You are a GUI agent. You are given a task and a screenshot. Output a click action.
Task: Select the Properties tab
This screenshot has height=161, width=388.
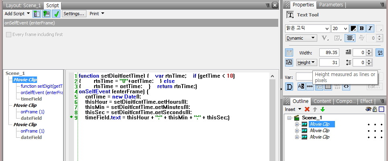pos(303,5)
